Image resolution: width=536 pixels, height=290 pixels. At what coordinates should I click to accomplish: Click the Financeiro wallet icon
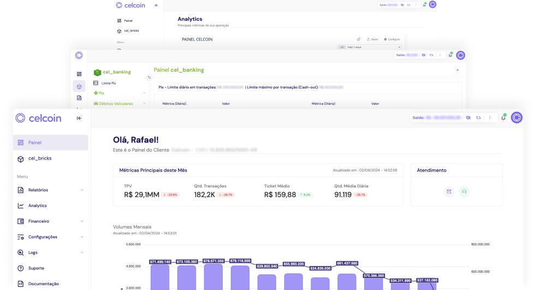[21, 221]
